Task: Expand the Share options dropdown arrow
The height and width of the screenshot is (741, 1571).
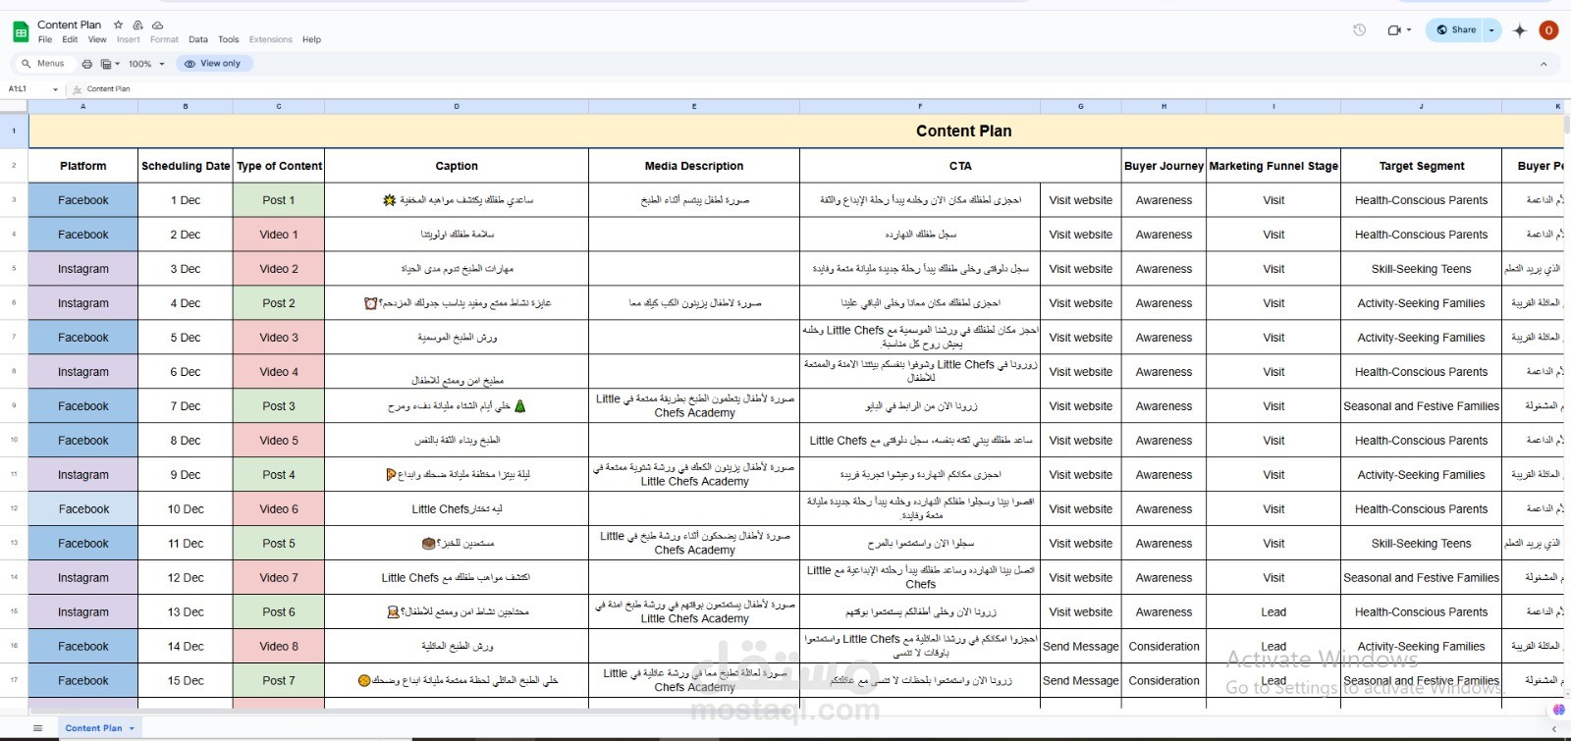Action: 1491,30
